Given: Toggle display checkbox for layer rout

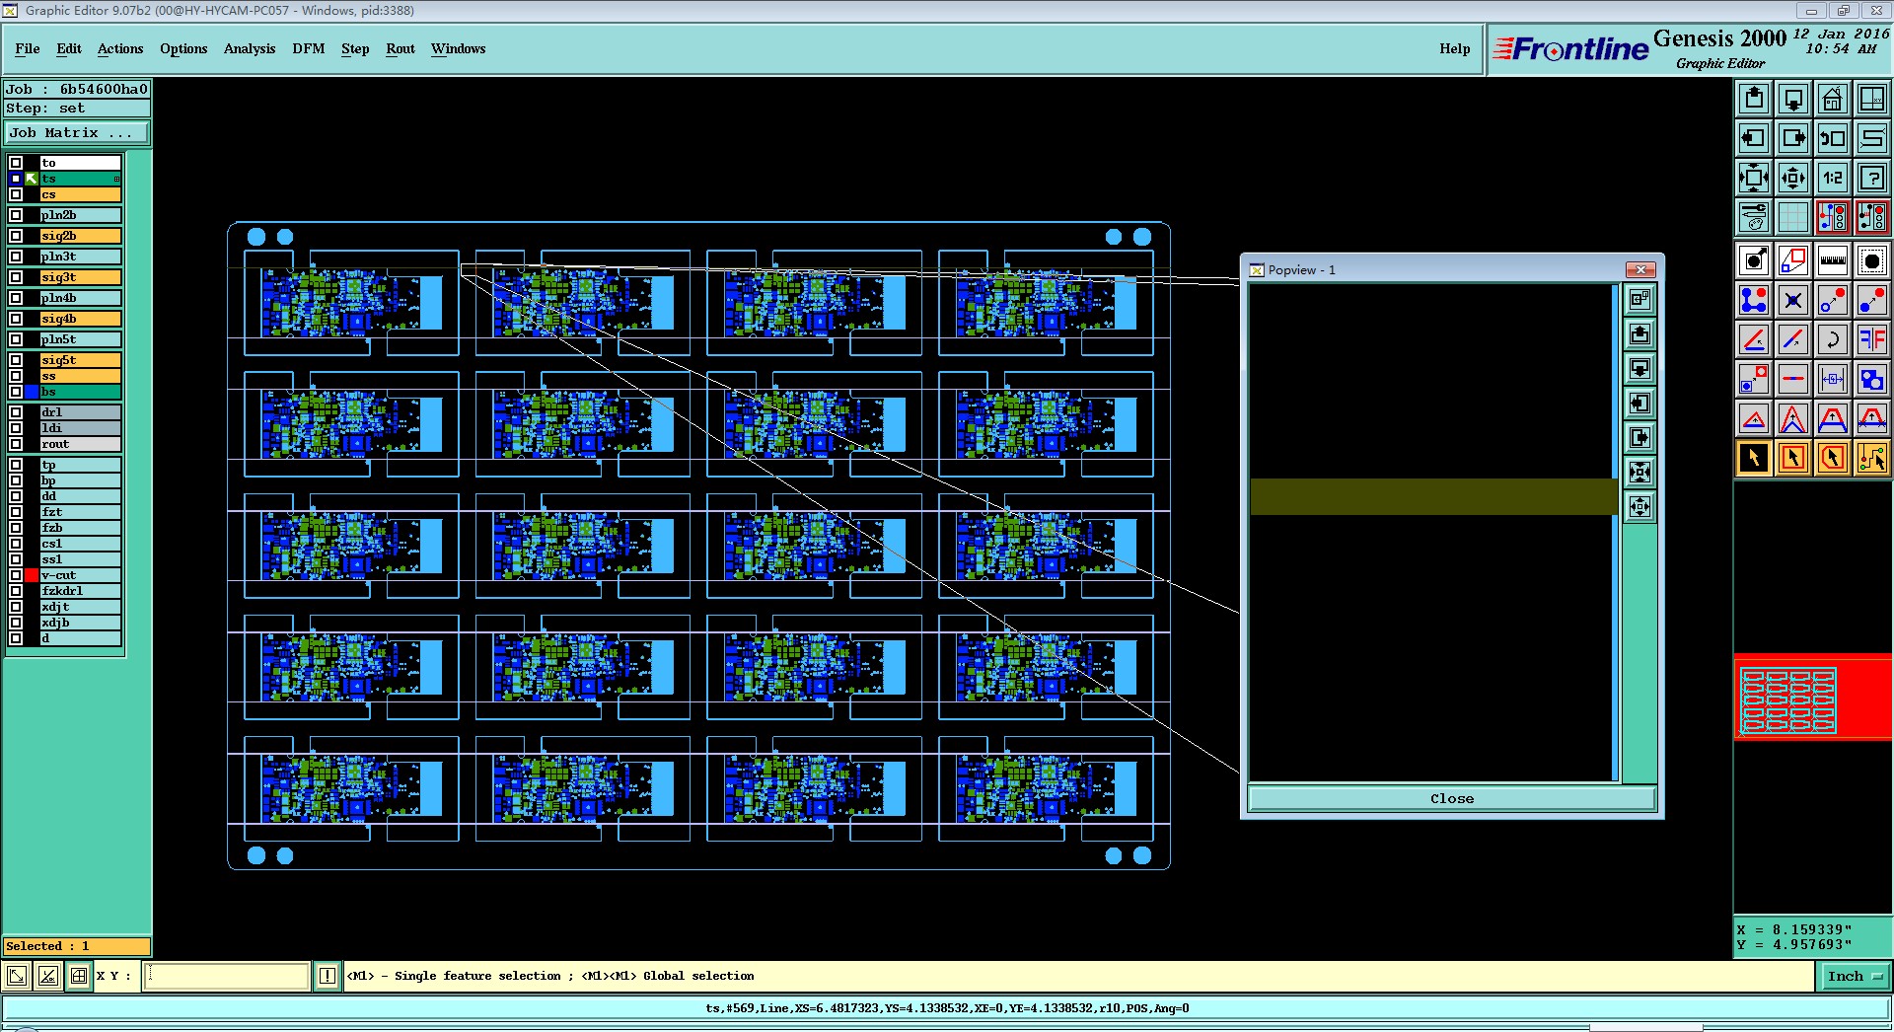Looking at the screenshot, I should pyautogui.click(x=16, y=444).
